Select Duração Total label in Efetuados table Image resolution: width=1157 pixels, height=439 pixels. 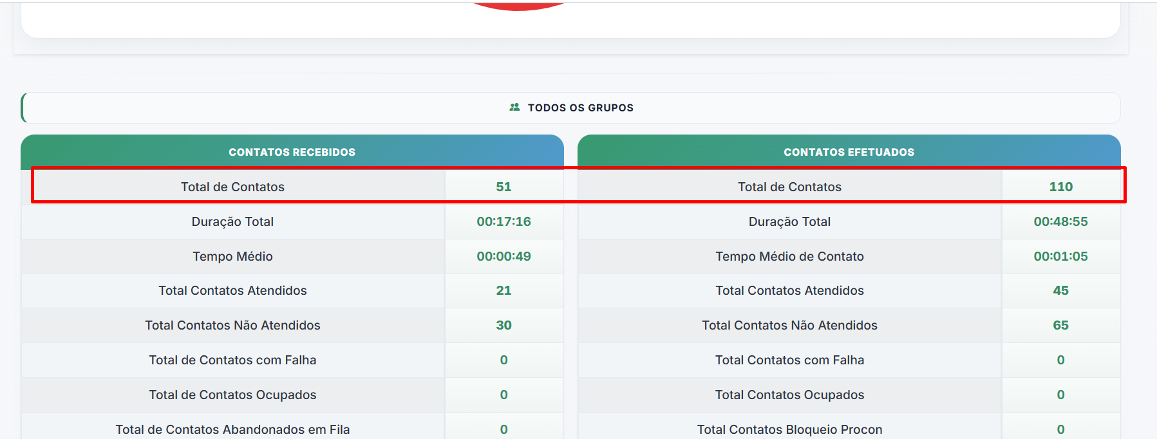[x=789, y=221]
